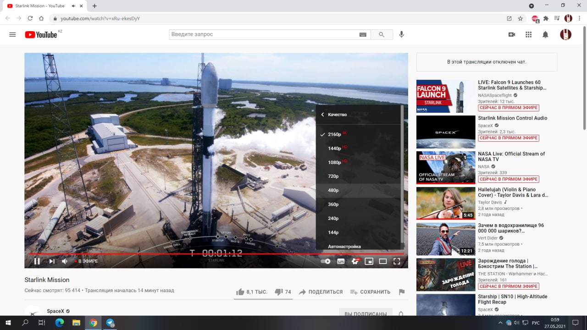Open the create video camera icon
This screenshot has height=330, width=587.
(512, 34)
